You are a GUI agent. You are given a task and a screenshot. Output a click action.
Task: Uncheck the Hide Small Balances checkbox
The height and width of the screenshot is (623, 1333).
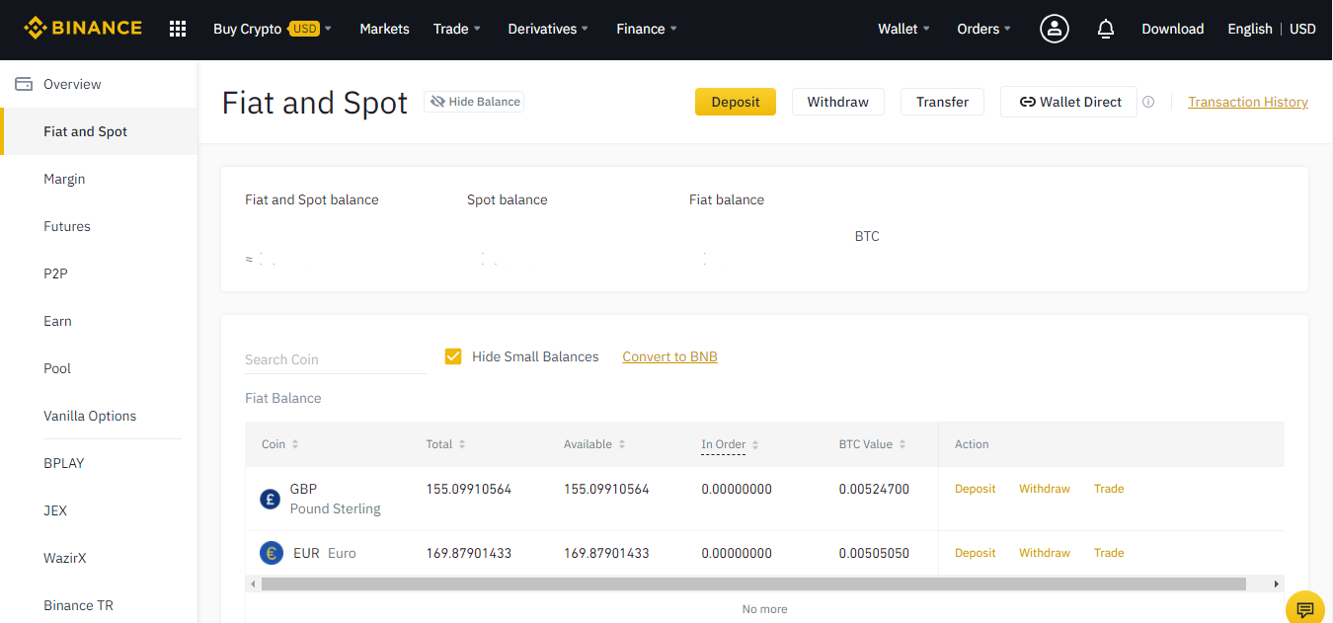pyautogui.click(x=453, y=356)
